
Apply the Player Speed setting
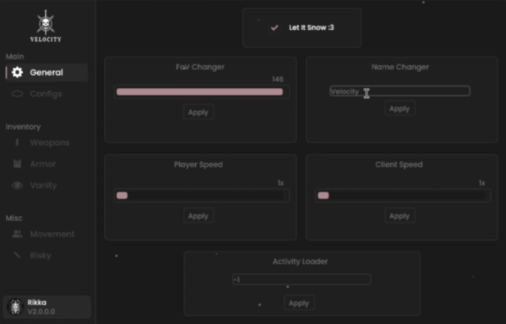tap(199, 216)
